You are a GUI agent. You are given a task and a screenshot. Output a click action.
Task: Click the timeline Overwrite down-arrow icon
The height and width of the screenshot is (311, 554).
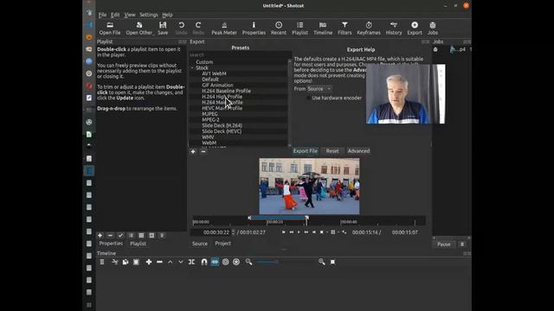(181, 262)
